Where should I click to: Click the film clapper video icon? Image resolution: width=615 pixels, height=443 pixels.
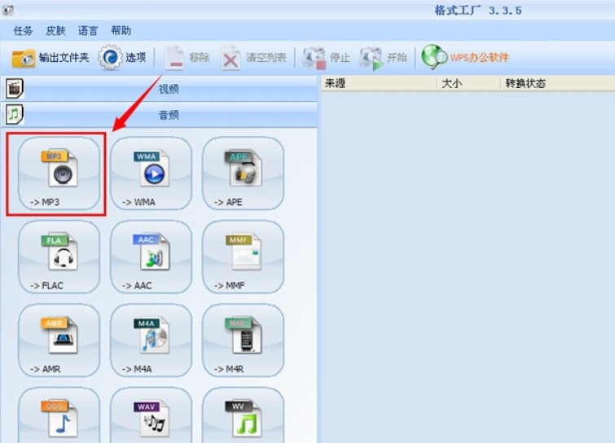[x=15, y=89]
